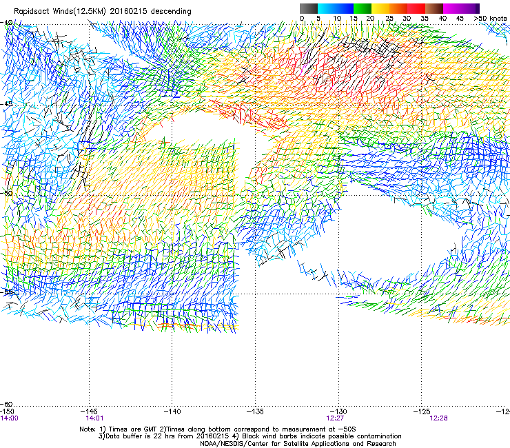Click the '25' legend scale number
Image resolution: width=510 pixels, height=448 pixels.
pyautogui.click(x=389, y=19)
